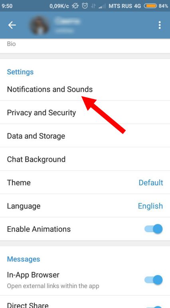This screenshot has width=170, height=308.
Task: Toggle the Enable Animations switch
Action: point(154,229)
